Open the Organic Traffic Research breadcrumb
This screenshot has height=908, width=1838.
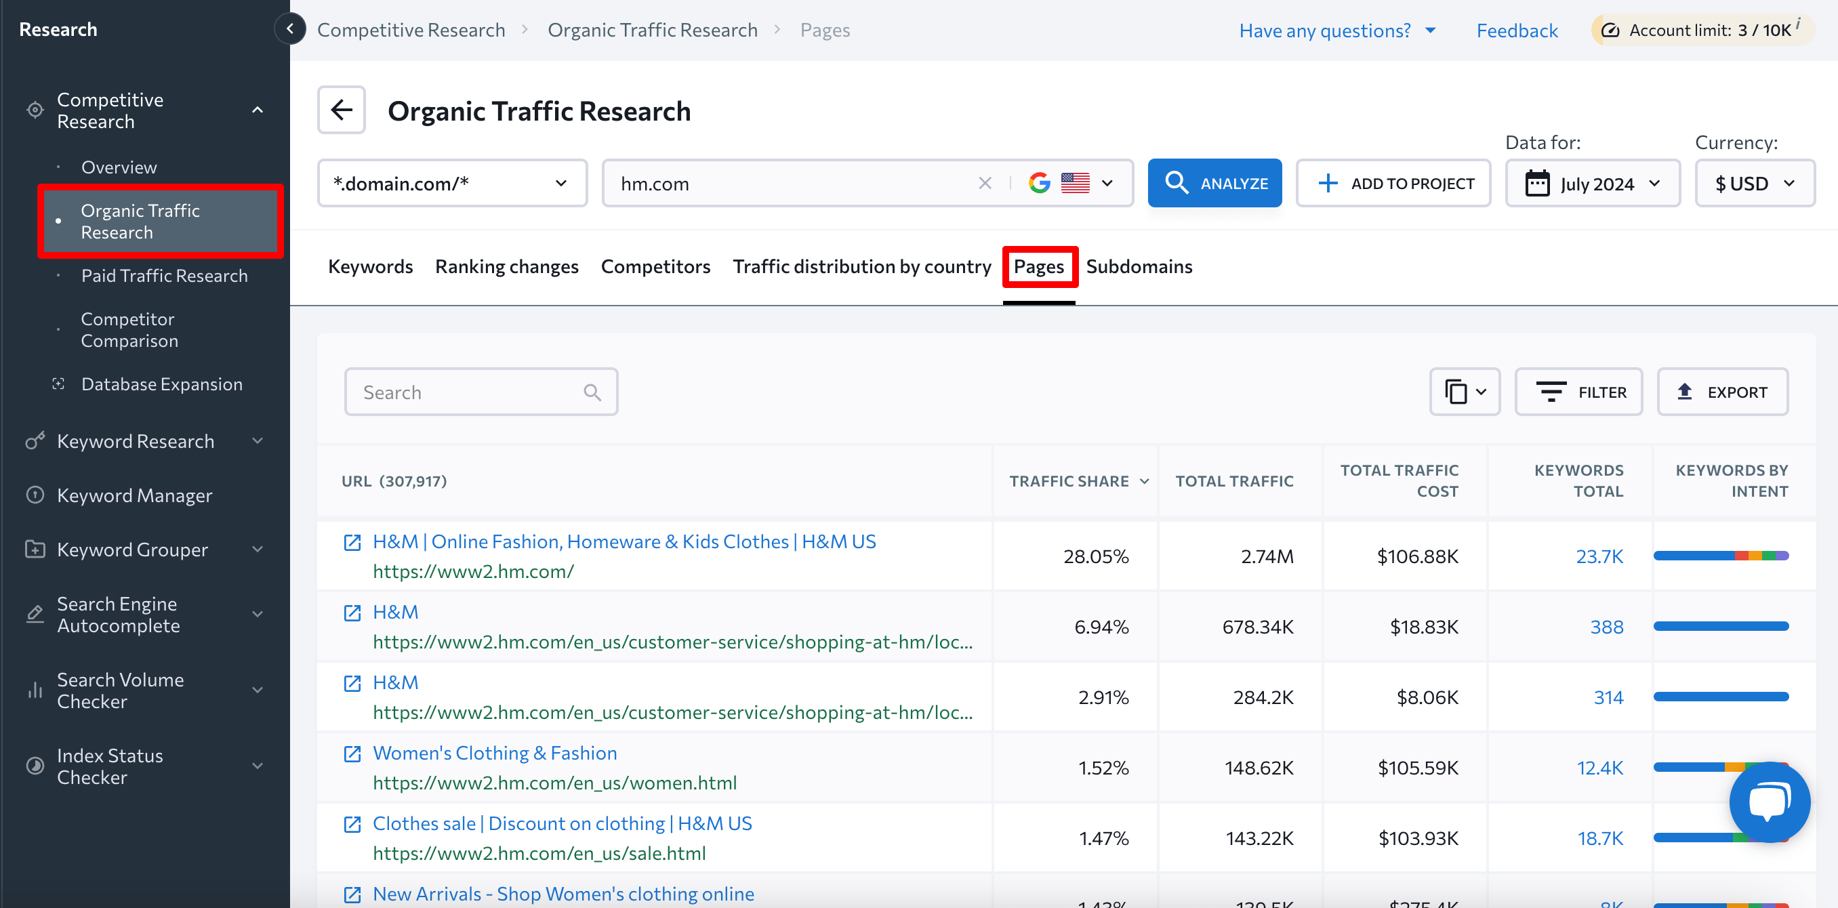tap(652, 30)
